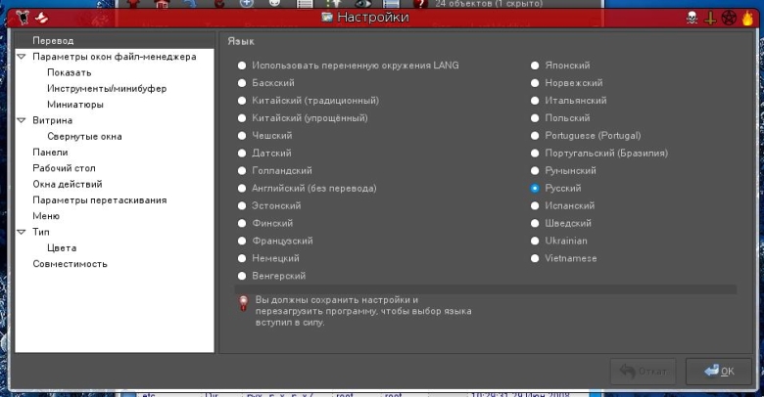The image size is (764, 397).
Task: Click the inverted cross icon in the title bar
Action: click(710, 18)
